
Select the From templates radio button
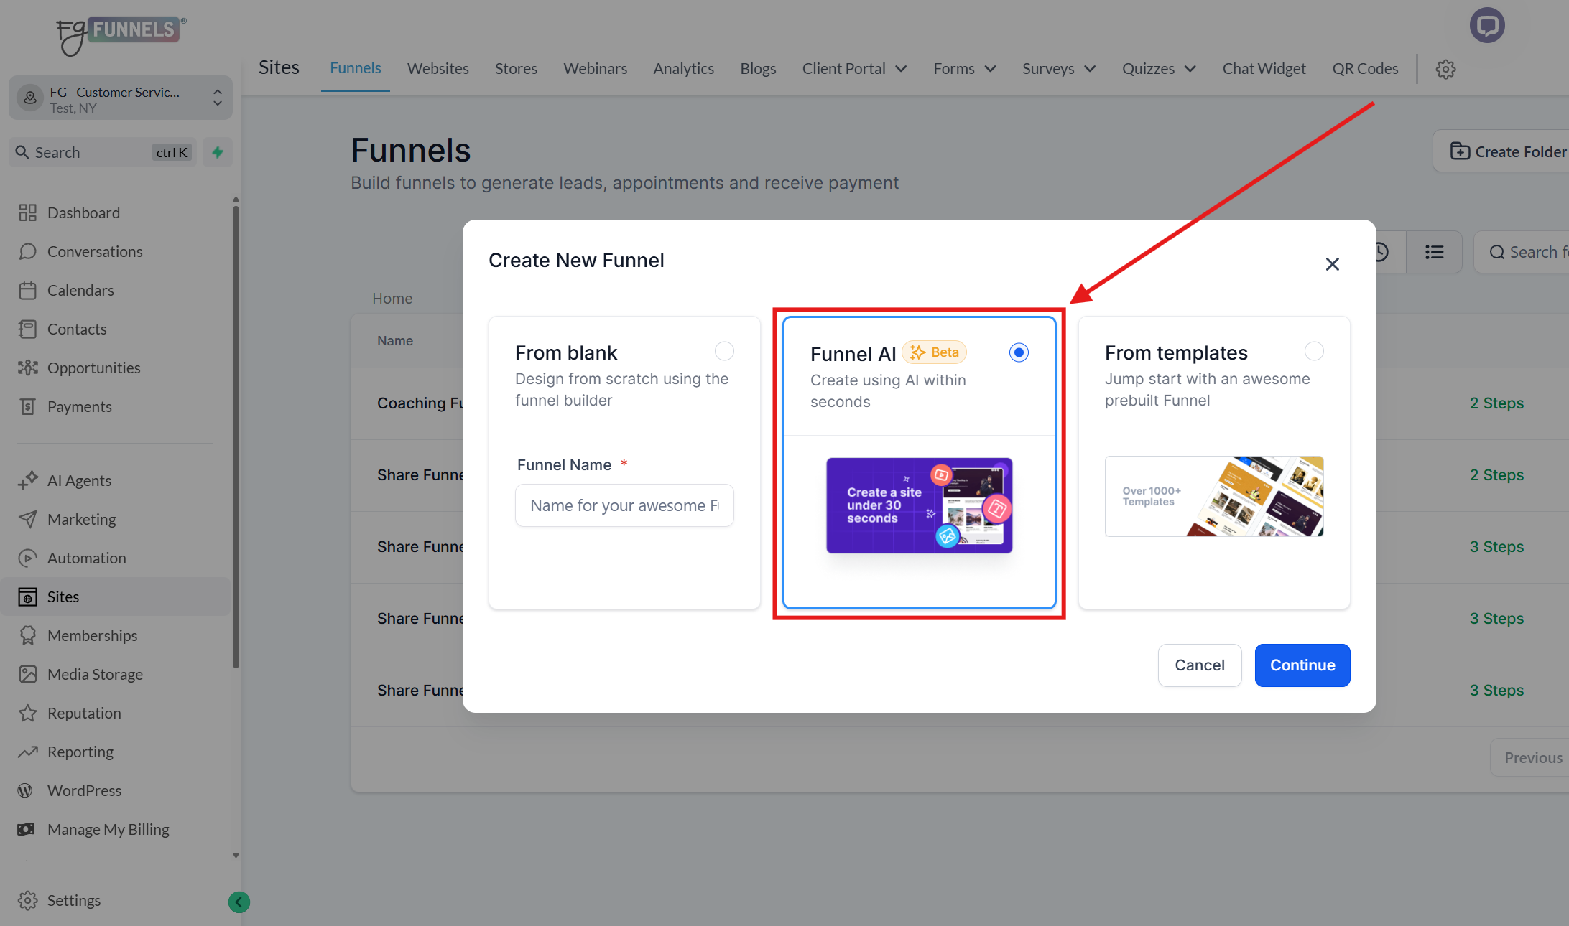(1314, 351)
